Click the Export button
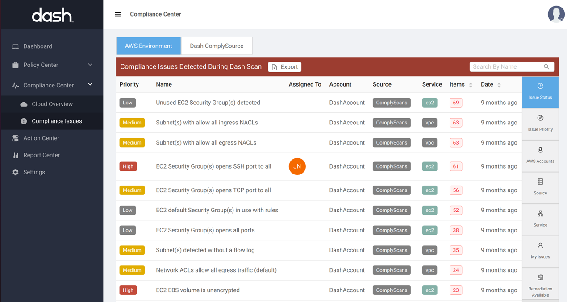This screenshot has width=567, height=302. click(285, 67)
